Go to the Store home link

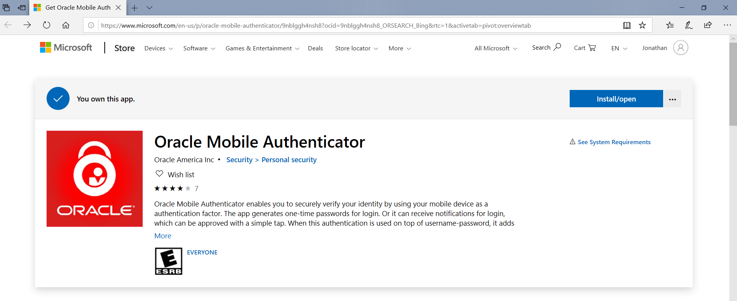125,48
